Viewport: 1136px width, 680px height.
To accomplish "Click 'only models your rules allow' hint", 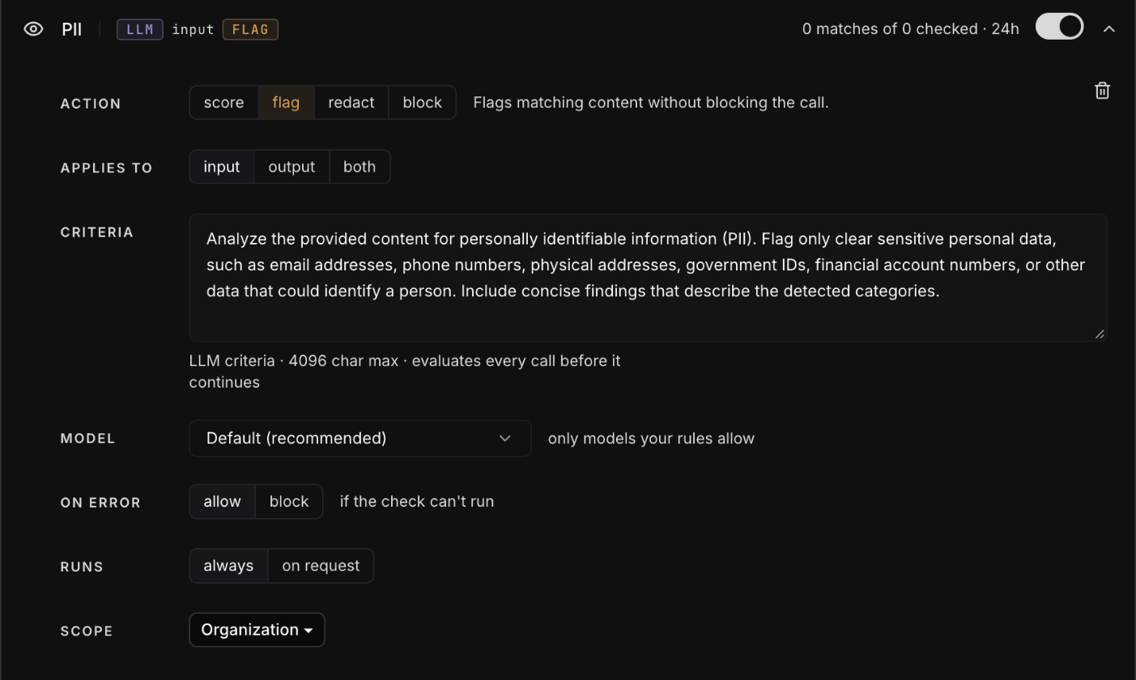I will click(x=651, y=439).
